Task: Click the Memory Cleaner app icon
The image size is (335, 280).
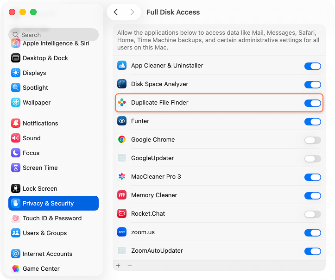Action: [122, 195]
